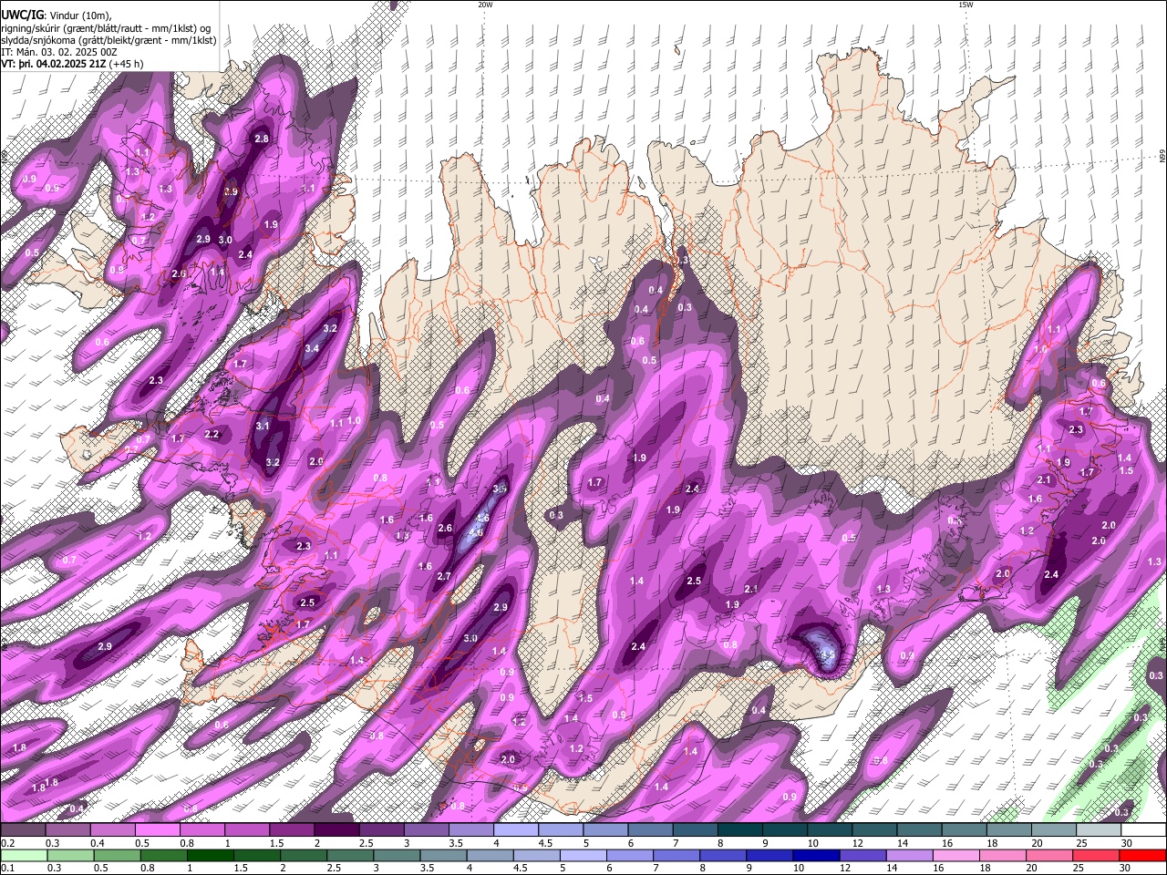Click the 2.2 precipitation value on the map
The width and height of the screenshot is (1167, 875).
(x=212, y=434)
